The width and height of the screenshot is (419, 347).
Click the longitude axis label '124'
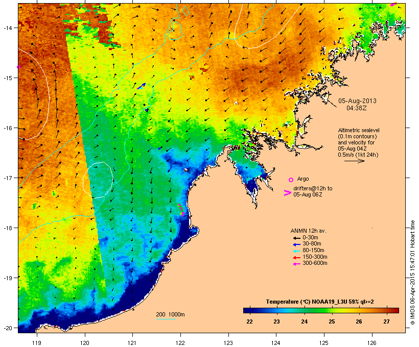(276, 343)
